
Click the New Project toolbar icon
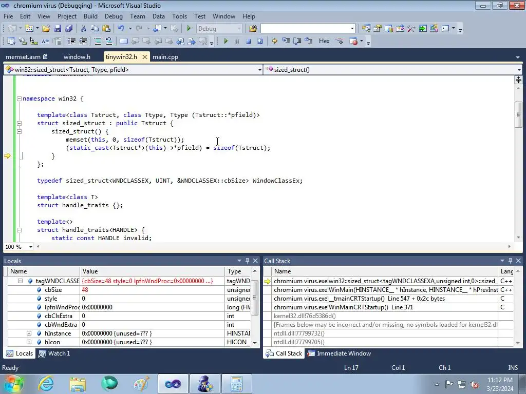[12, 29]
